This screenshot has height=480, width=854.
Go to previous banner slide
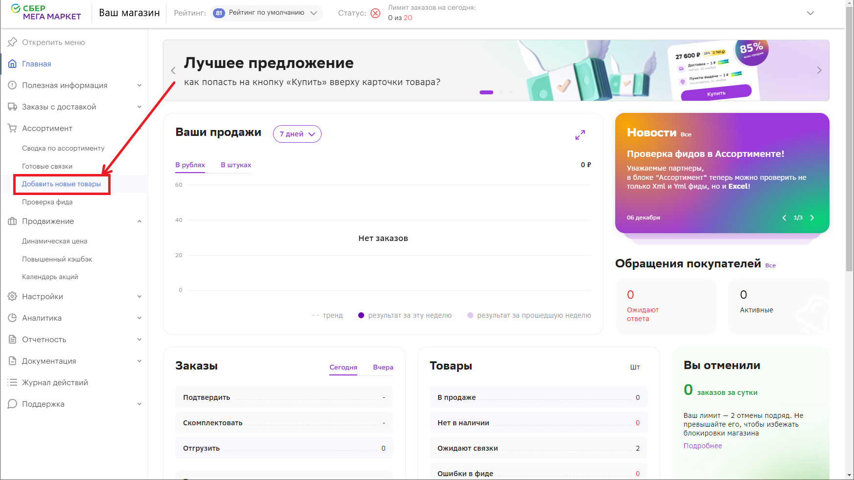click(x=173, y=70)
